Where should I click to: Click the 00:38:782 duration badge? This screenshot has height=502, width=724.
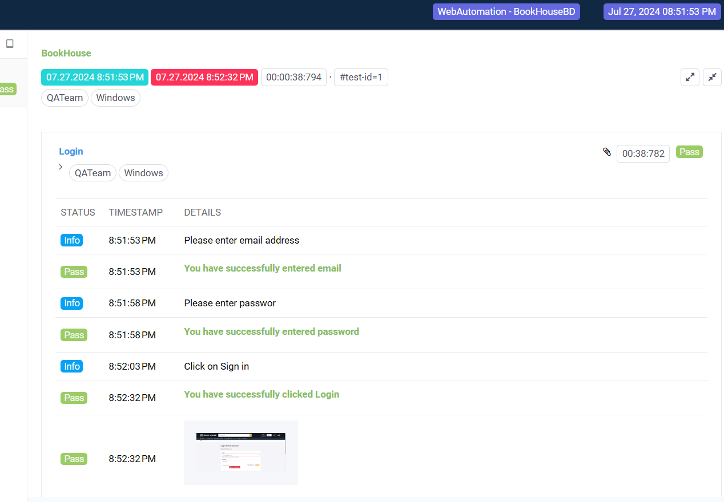pos(643,153)
